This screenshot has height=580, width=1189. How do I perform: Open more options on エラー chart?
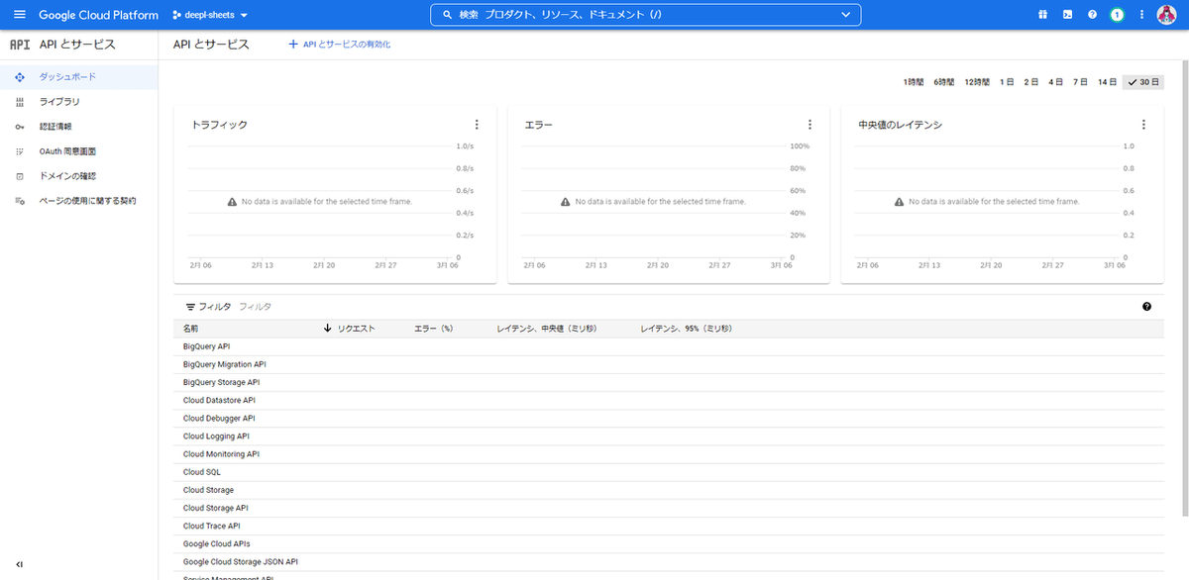pos(810,125)
